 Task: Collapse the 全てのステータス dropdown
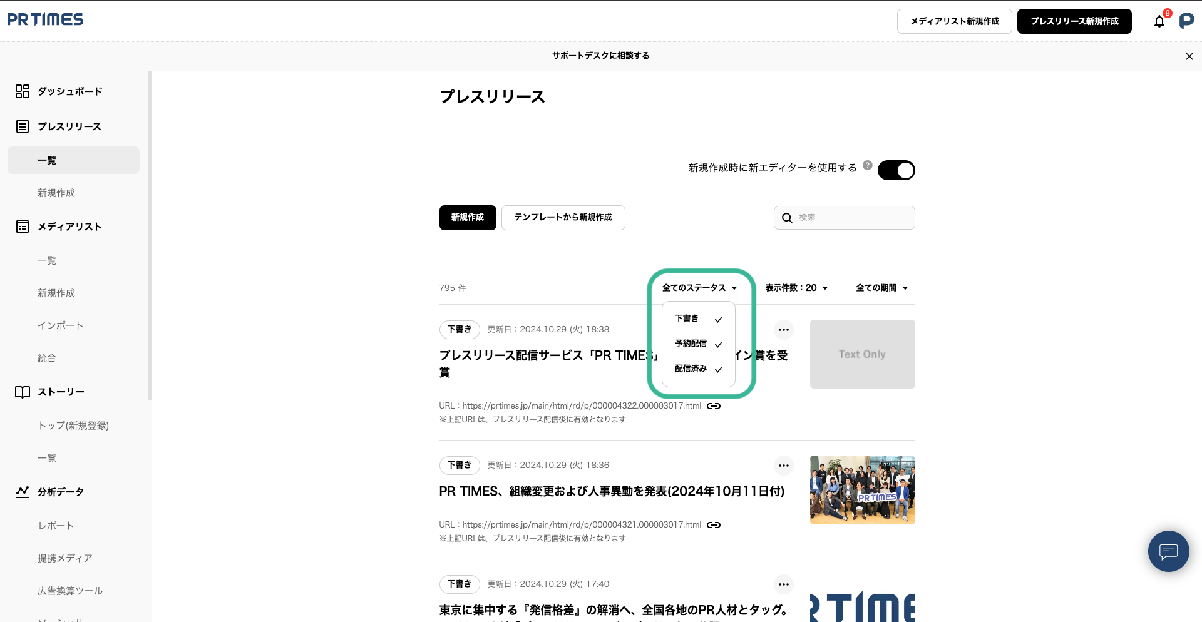pyautogui.click(x=699, y=288)
